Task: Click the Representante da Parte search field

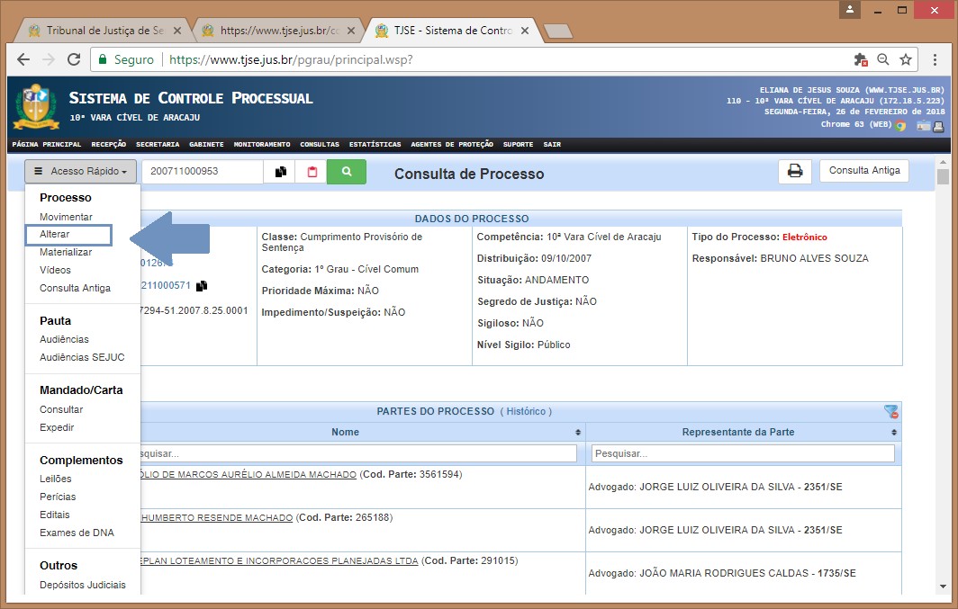Action: point(744,453)
